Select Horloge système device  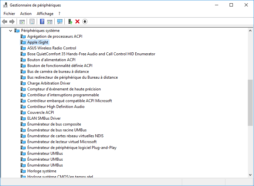tap(42, 171)
